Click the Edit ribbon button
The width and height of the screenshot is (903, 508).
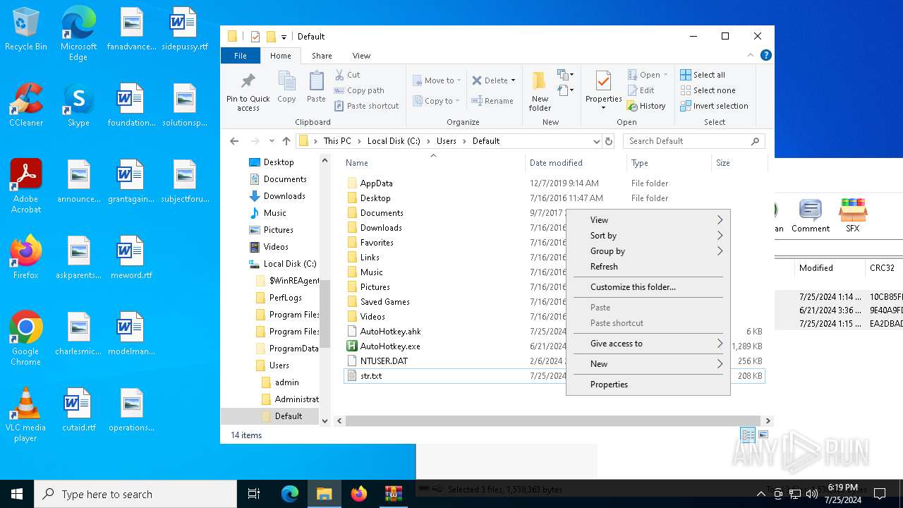point(641,90)
